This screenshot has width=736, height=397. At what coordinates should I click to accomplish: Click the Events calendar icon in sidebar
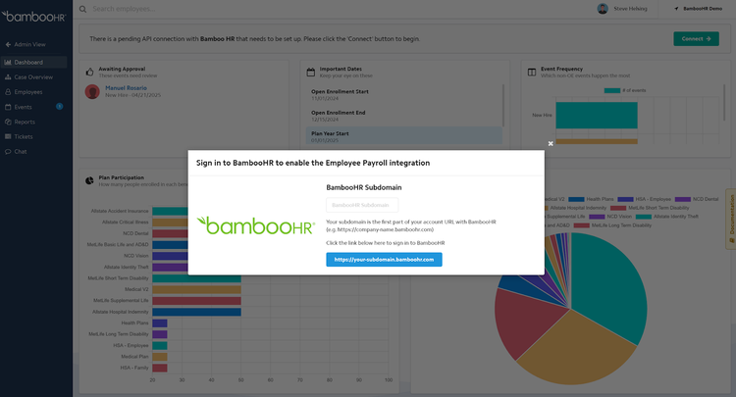click(8, 107)
